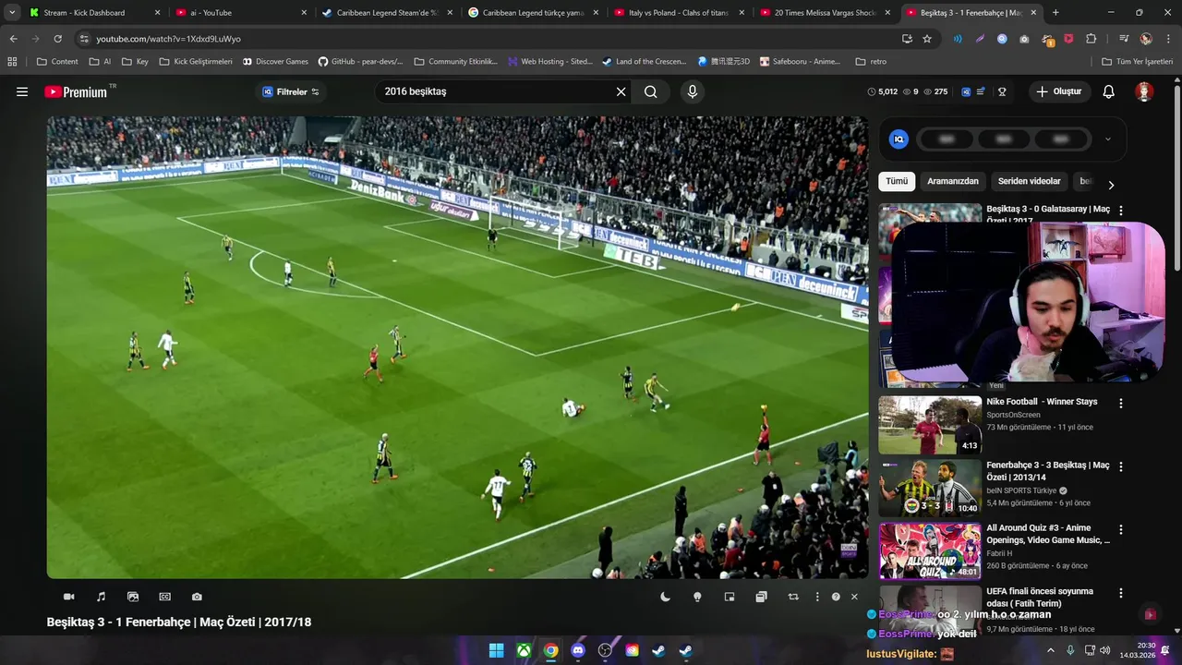Reload the page
1182x665 pixels.
pyautogui.click(x=57, y=39)
